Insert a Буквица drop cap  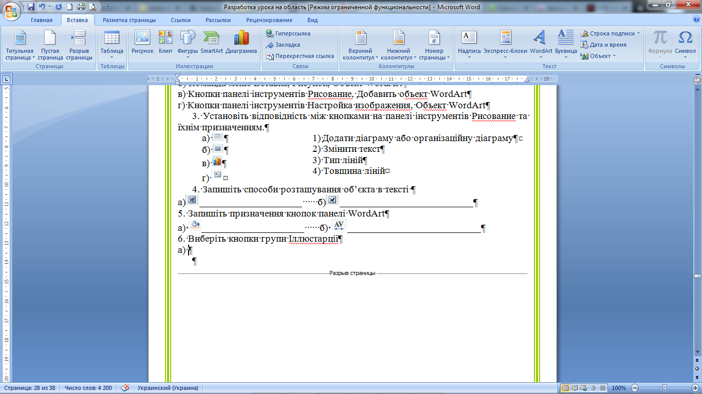tap(566, 46)
